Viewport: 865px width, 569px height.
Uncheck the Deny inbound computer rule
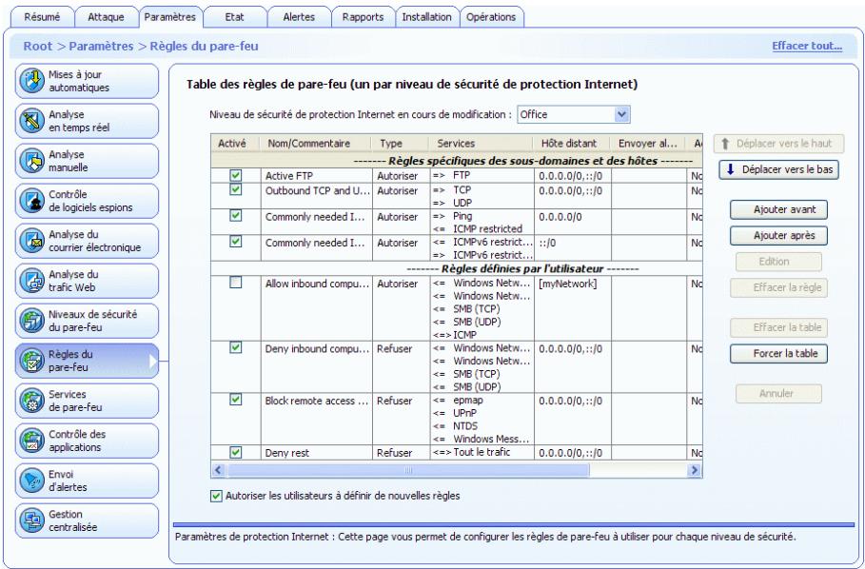(x=236, y=347)
